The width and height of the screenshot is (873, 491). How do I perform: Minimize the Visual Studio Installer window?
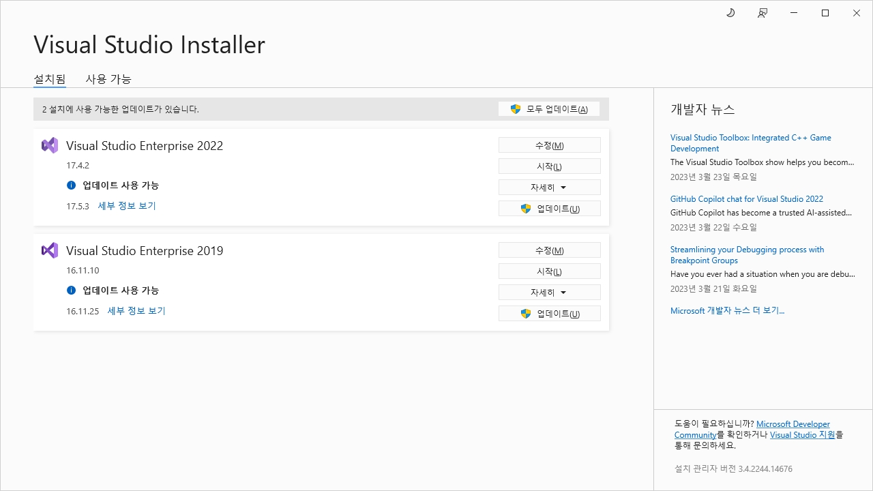(x=794, y=13)
